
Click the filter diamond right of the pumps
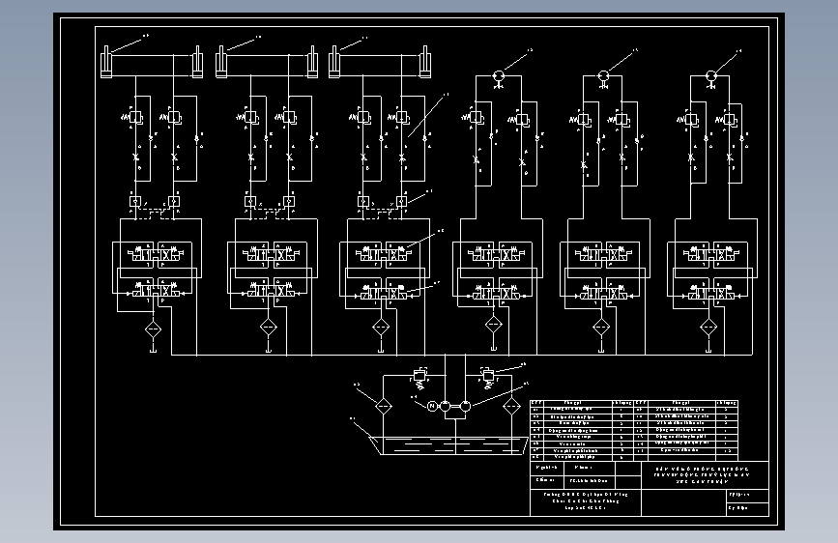coord(511,406)
